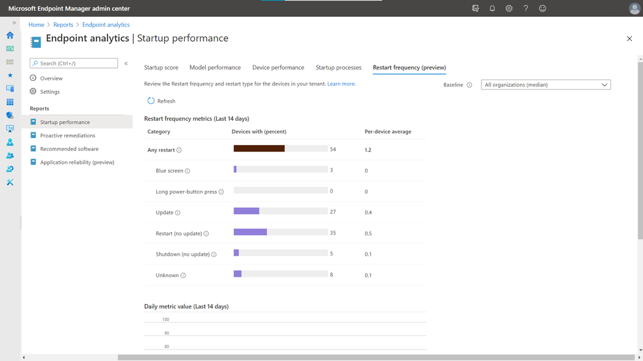
Task: Click Home breadcrumb link
Action: [x=36, y=24]
